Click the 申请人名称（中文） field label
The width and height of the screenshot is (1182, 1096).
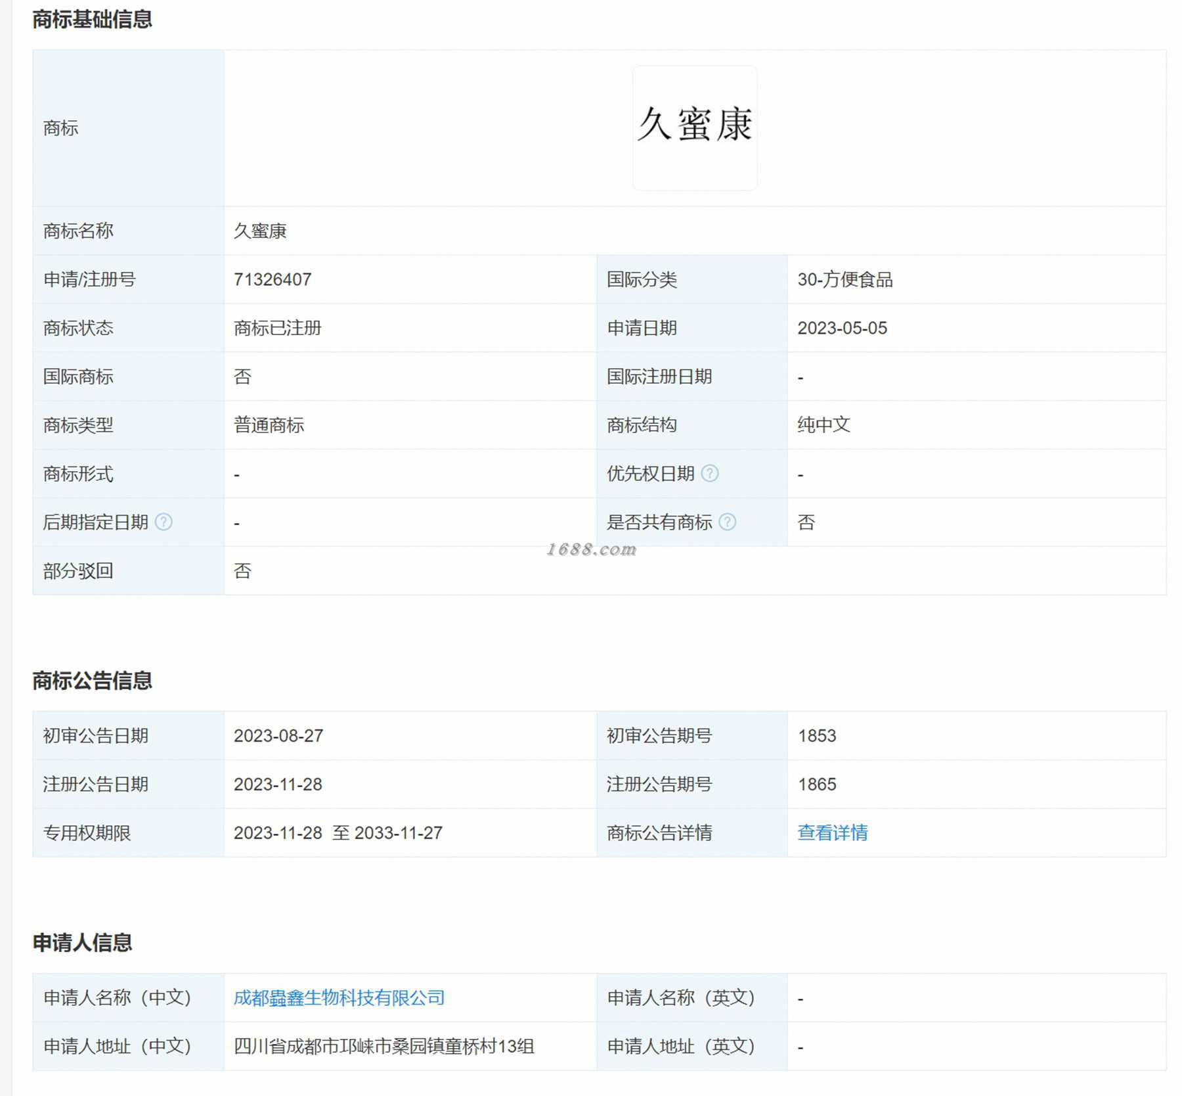118,998
